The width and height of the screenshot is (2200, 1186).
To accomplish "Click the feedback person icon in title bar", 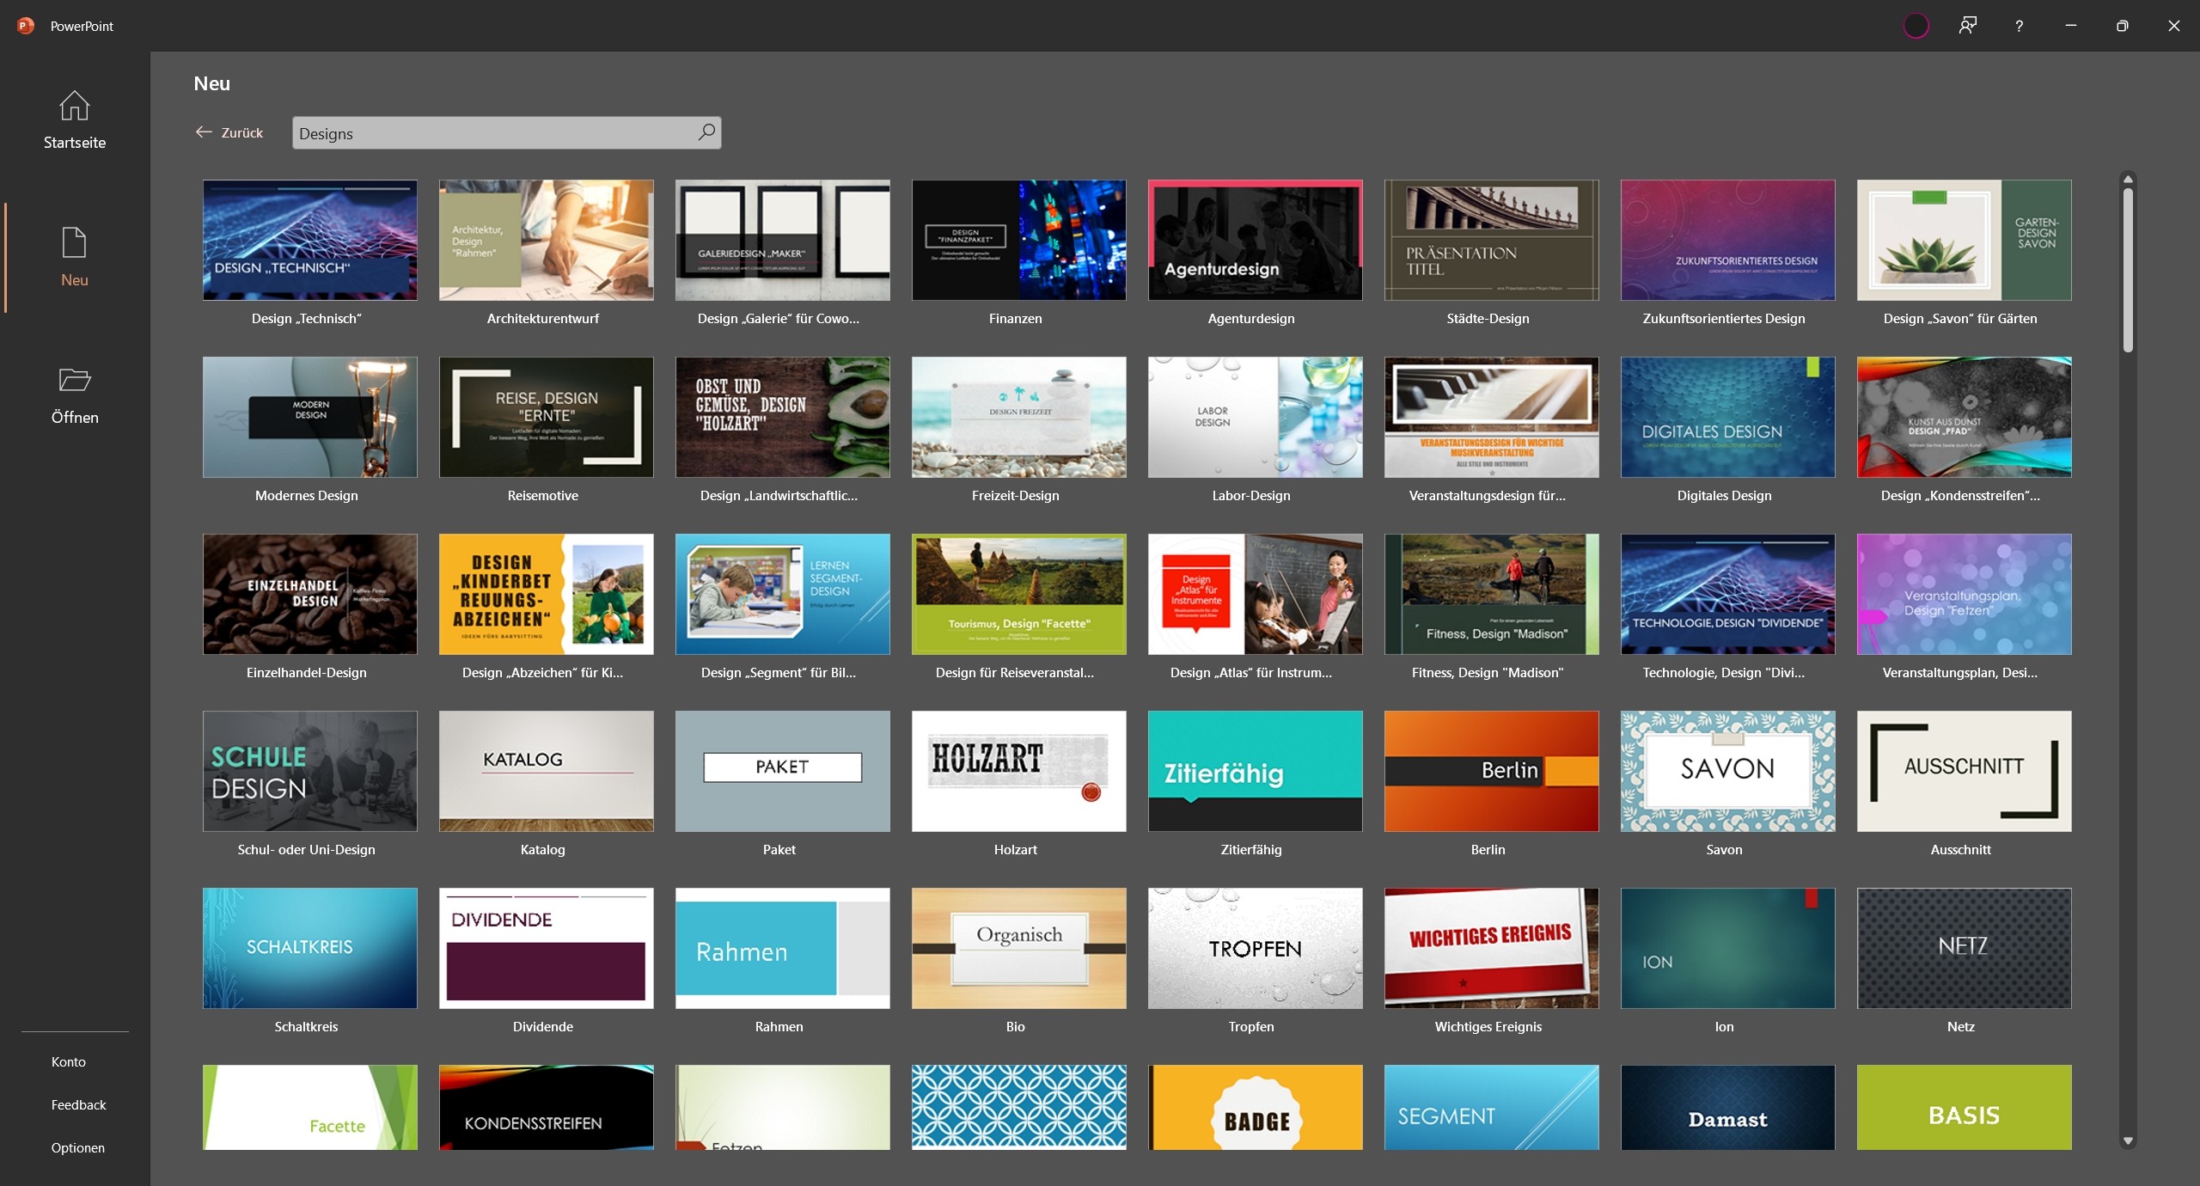I will tap(1967, 26).
